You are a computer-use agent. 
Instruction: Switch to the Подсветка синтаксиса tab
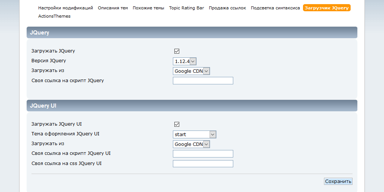pyautogui.click(x=275, y=8)
